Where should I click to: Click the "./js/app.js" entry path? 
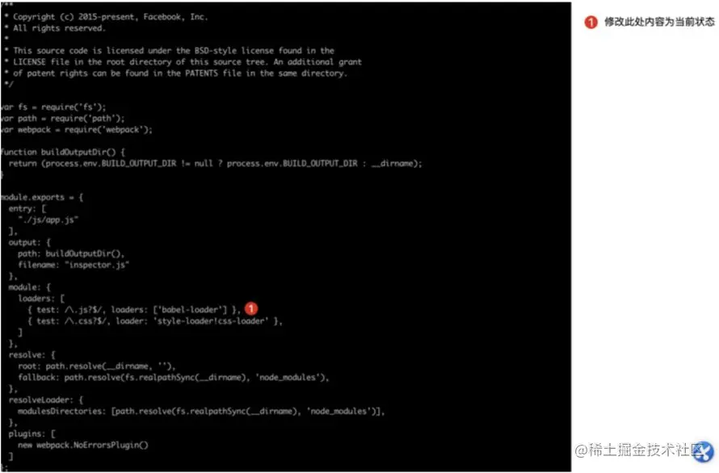[x=48, y=220]
